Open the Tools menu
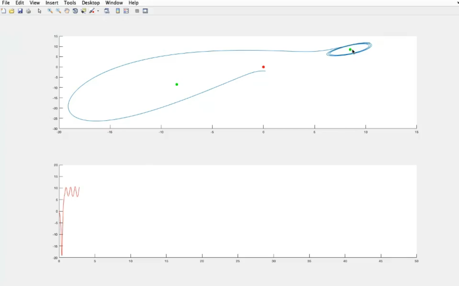The image size is (459, 286). [x=70, y=3]
